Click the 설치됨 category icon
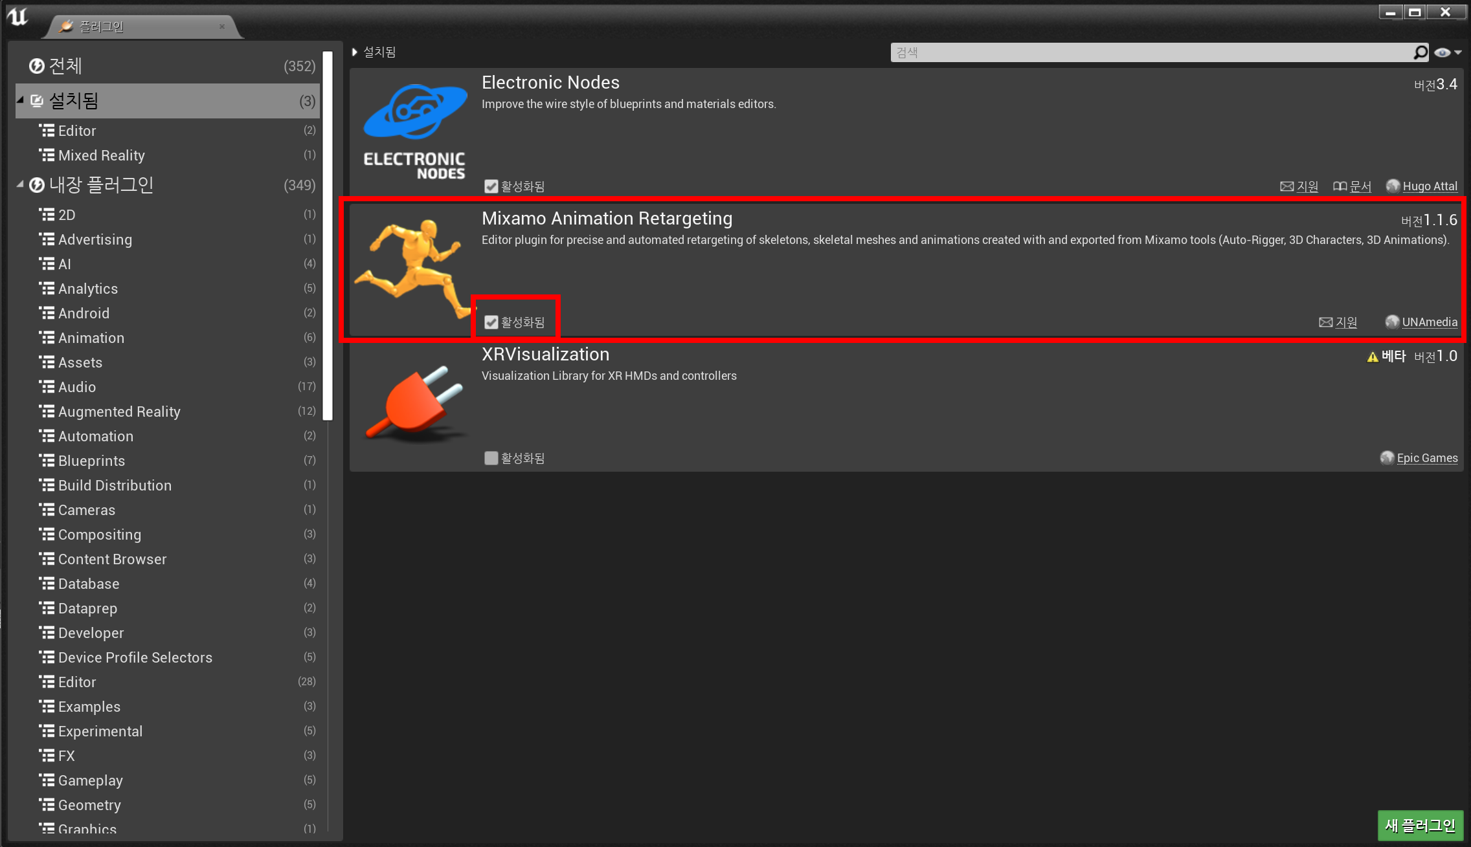 point(37,100)
